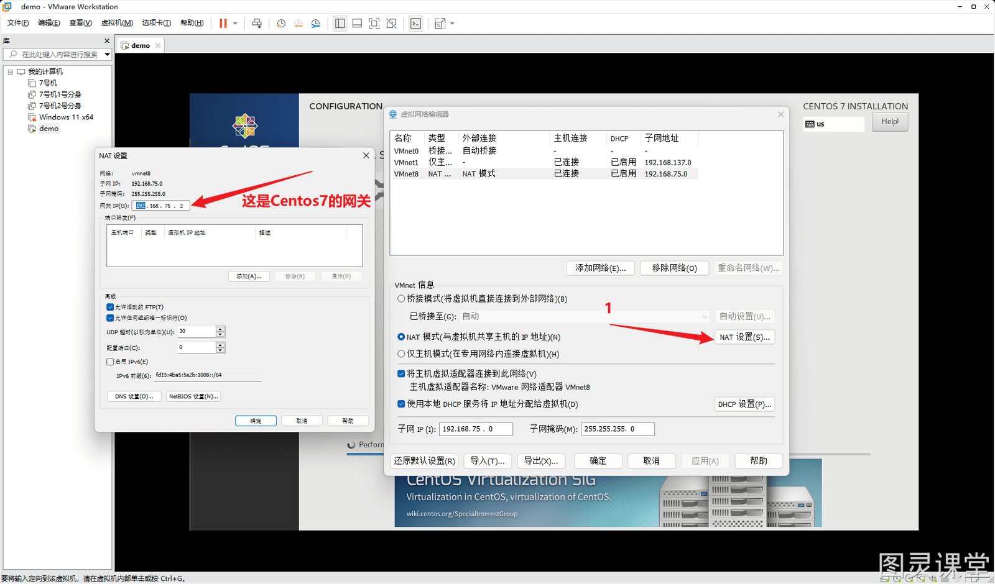Open the console view toolbar icon
Screen dimensions: 995x584
tap(416, 24)
